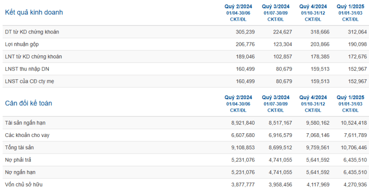Click the LNT từ KD chứng khoán row label
This screenshot has width=369, height=189.
34,57
